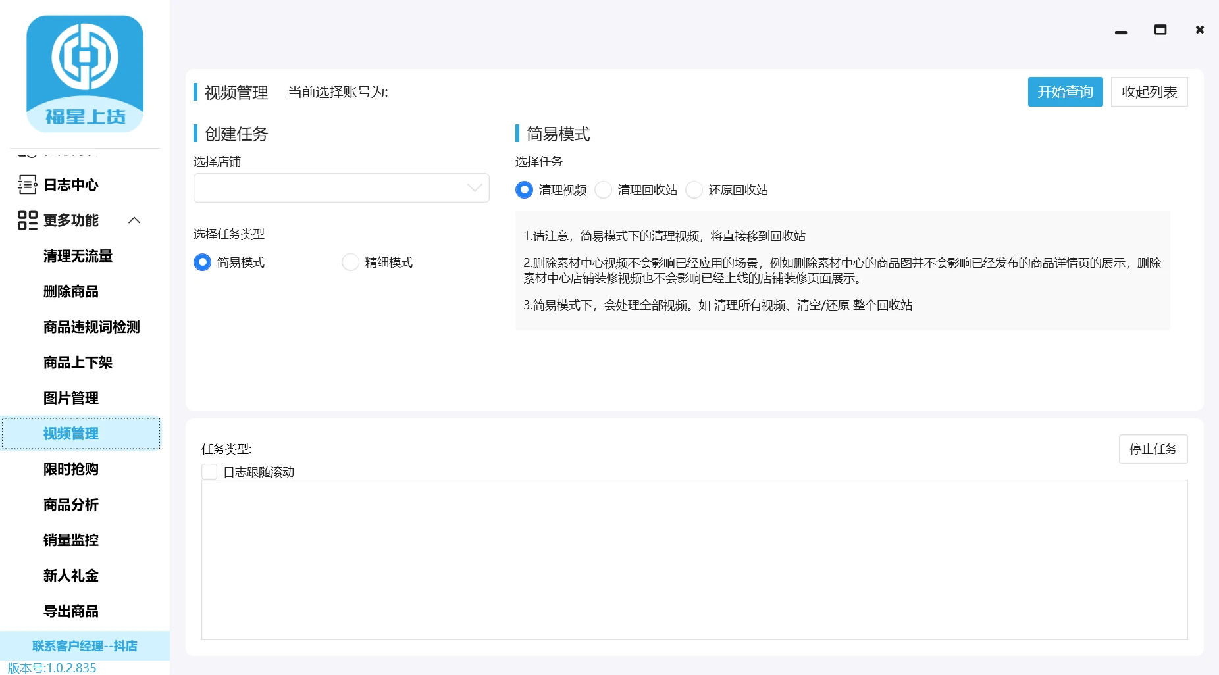1219x675 pixels.
Task: Open 清理无流量 in the sidebar
Action: click(78, 256)
